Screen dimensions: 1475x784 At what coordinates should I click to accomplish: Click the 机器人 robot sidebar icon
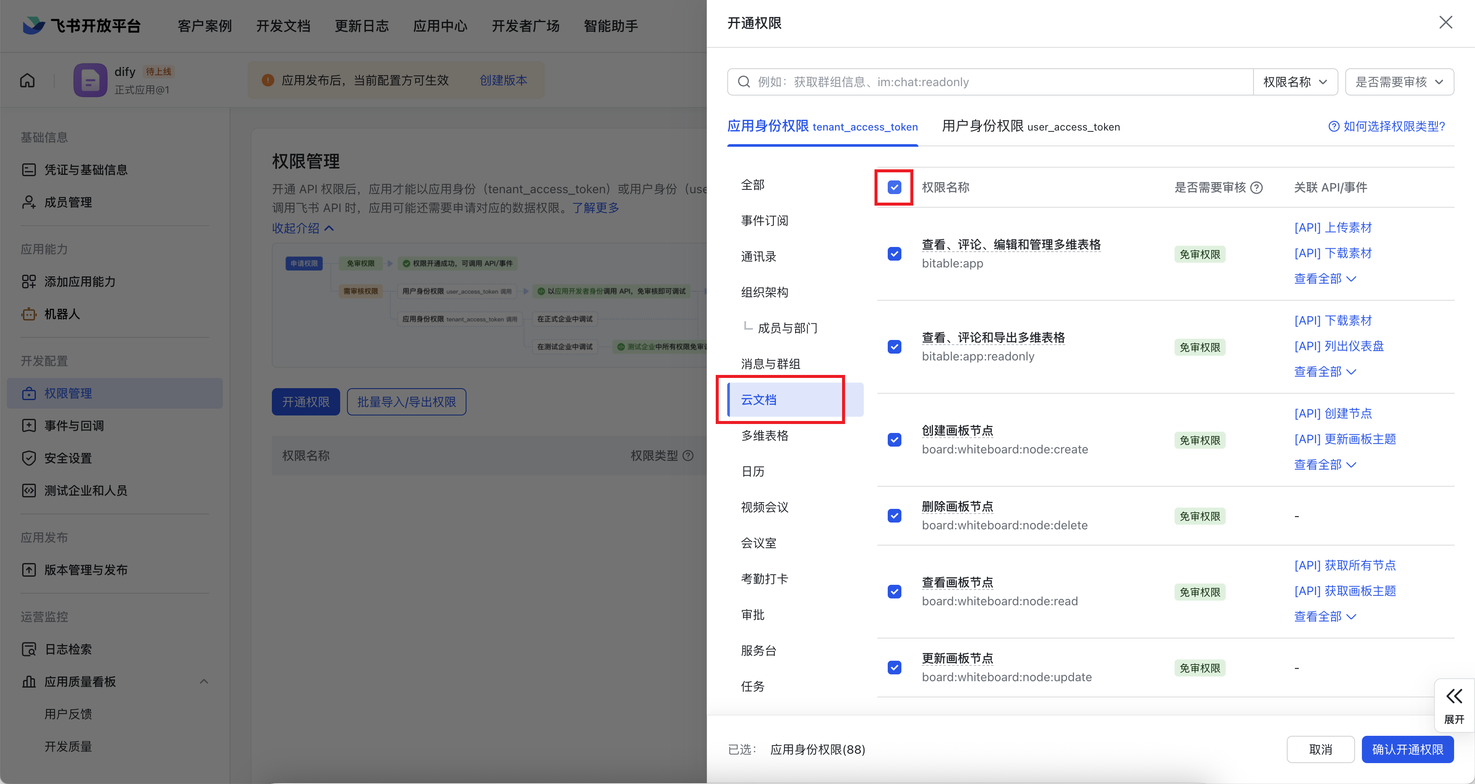(29, 314)
